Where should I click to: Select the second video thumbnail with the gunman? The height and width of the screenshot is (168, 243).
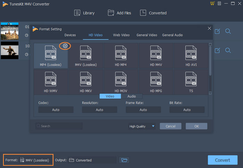[10, 50]
